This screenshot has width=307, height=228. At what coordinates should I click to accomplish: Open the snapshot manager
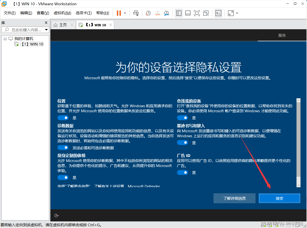(x=166, y=13)
